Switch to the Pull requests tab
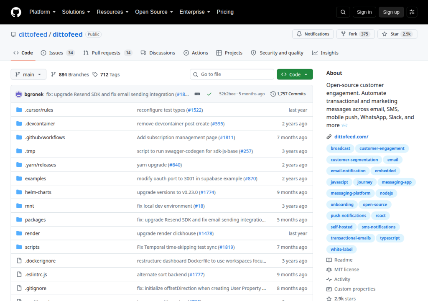 (x=107, y=53)
